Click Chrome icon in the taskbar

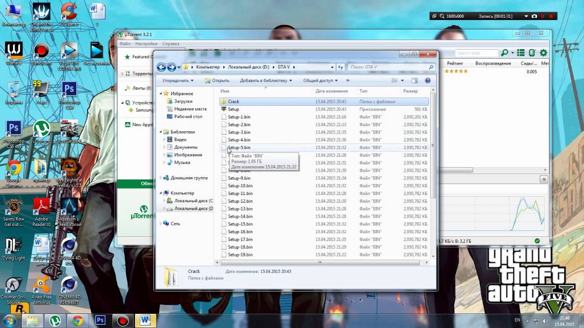pyautogui.click(x=78, y=321)
